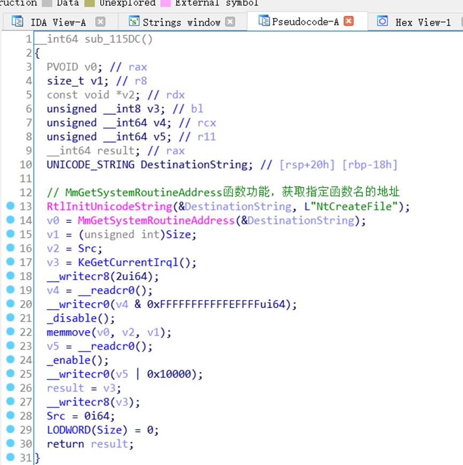
Task: Toggle breakpoint dot on line 20
Action: coord(10,303)
